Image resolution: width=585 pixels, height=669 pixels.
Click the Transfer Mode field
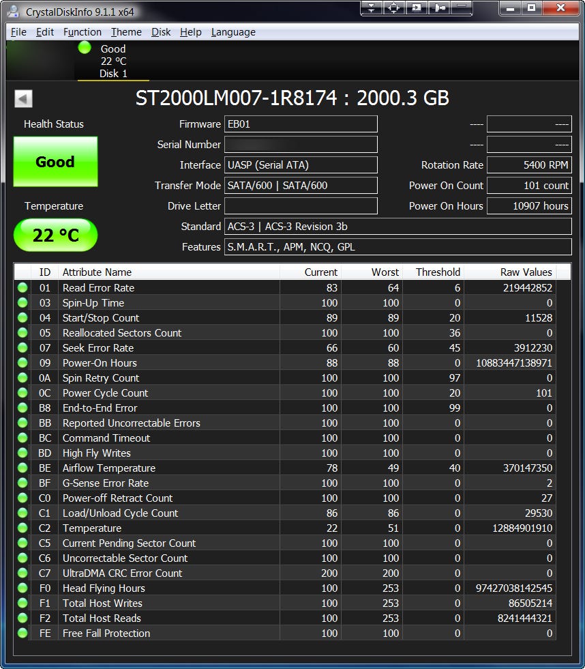(x=301, y=186)
